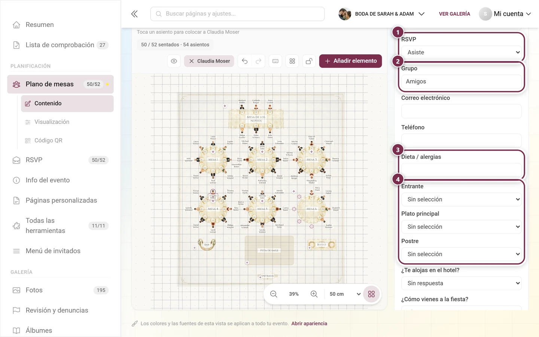Screen dimensions: 539x337
Task: Open Menú de invitados
Action: point(60,251)
